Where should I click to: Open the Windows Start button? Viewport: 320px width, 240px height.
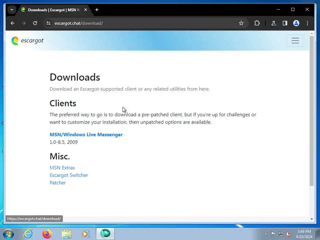coord(8,234)
